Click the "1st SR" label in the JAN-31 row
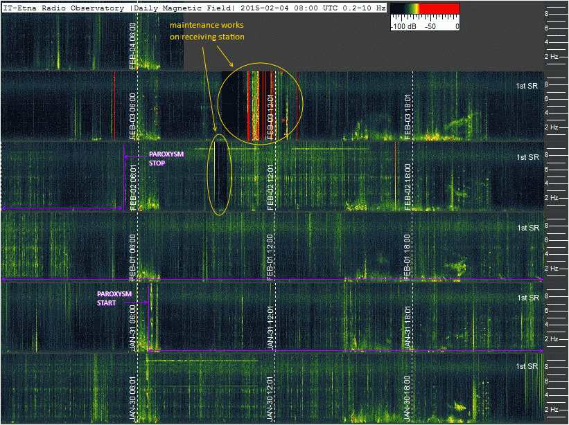The height and width of the screenshot is (425, 569). [528, 298]
